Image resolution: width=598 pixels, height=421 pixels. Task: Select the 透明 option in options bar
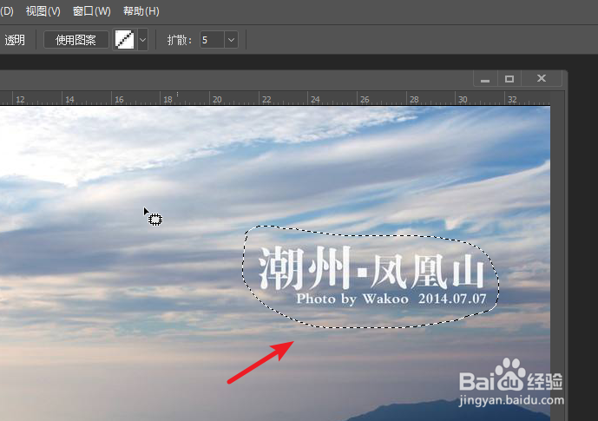click(15, 40)
